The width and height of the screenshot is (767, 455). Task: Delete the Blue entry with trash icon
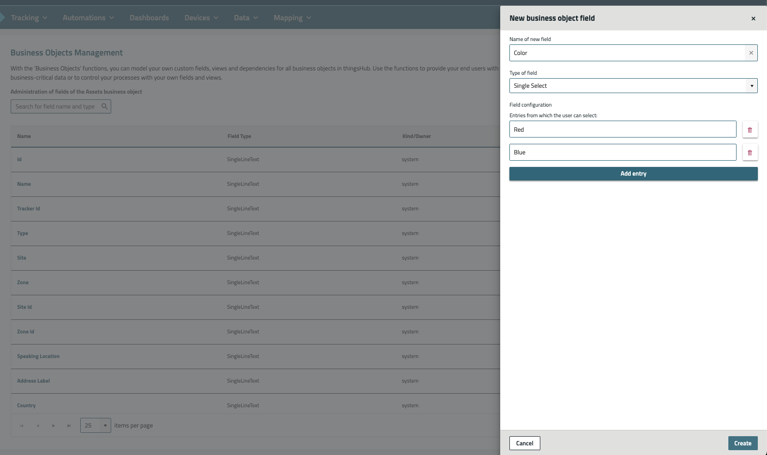pos(750,152)
